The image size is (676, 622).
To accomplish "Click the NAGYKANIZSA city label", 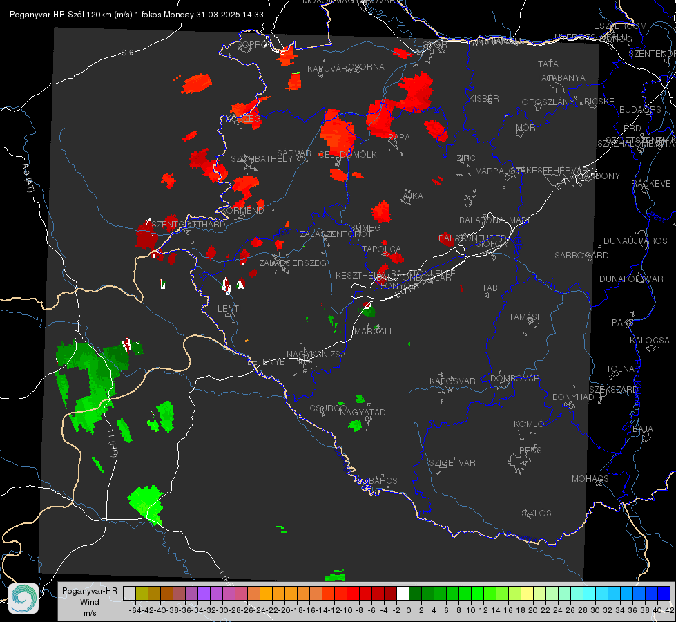I will [316, 355].
